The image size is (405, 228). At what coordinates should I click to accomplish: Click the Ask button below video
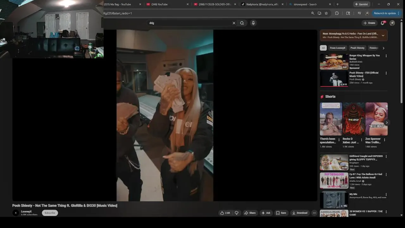[266, 213]
